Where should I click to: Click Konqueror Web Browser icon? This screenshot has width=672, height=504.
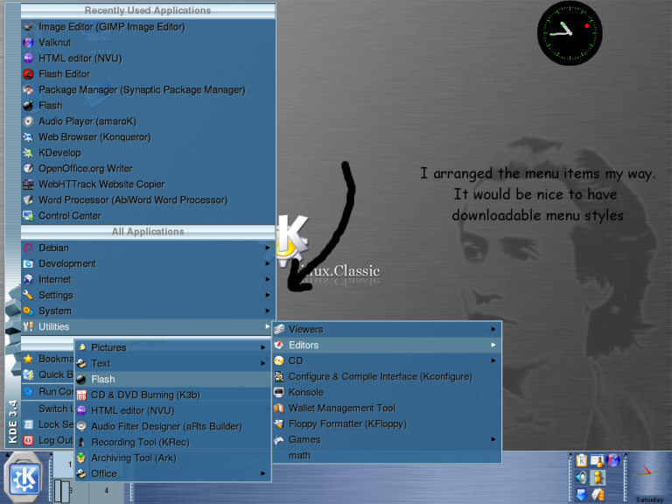(28, 137)
